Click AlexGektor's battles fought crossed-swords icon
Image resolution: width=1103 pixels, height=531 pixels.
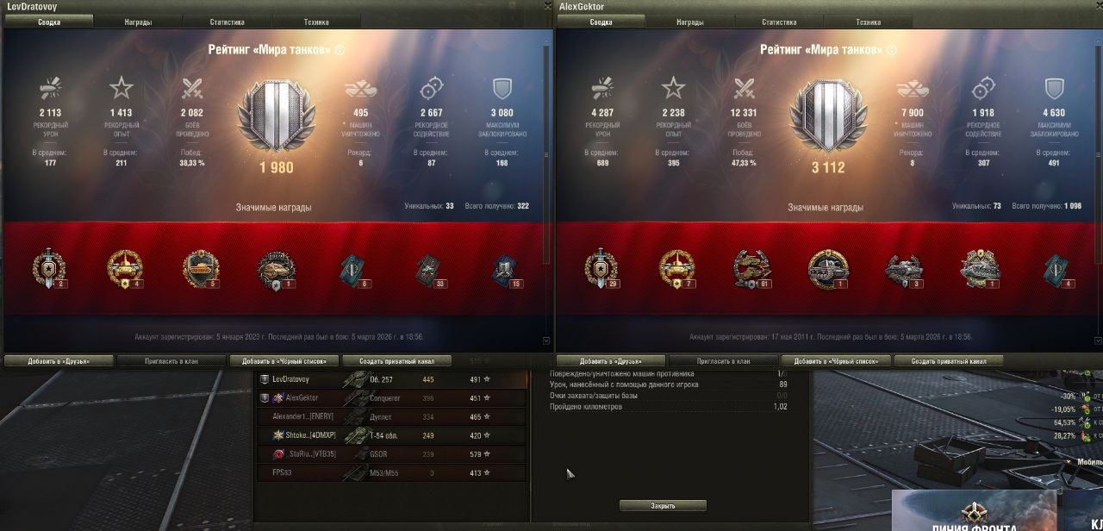click(743, 88)
